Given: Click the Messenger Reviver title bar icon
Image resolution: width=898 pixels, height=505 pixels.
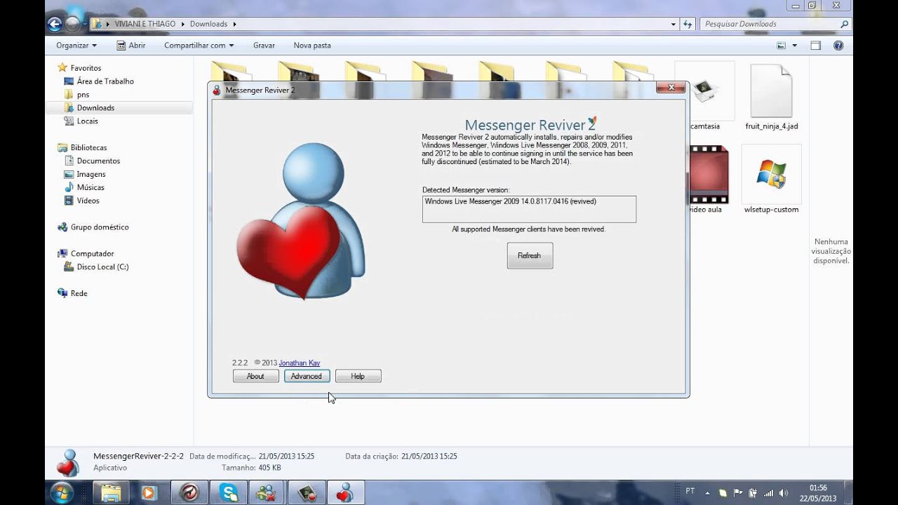Looking at the screenshot, I should pyautogui.click(x=217, y=90).
